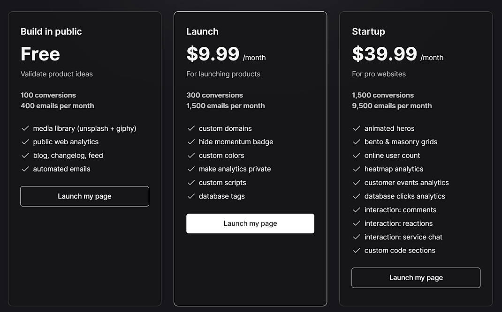Viewport: 502px width, 312px height.
Task: Click the white Launch my page button
Action: (x=250, y=223)
